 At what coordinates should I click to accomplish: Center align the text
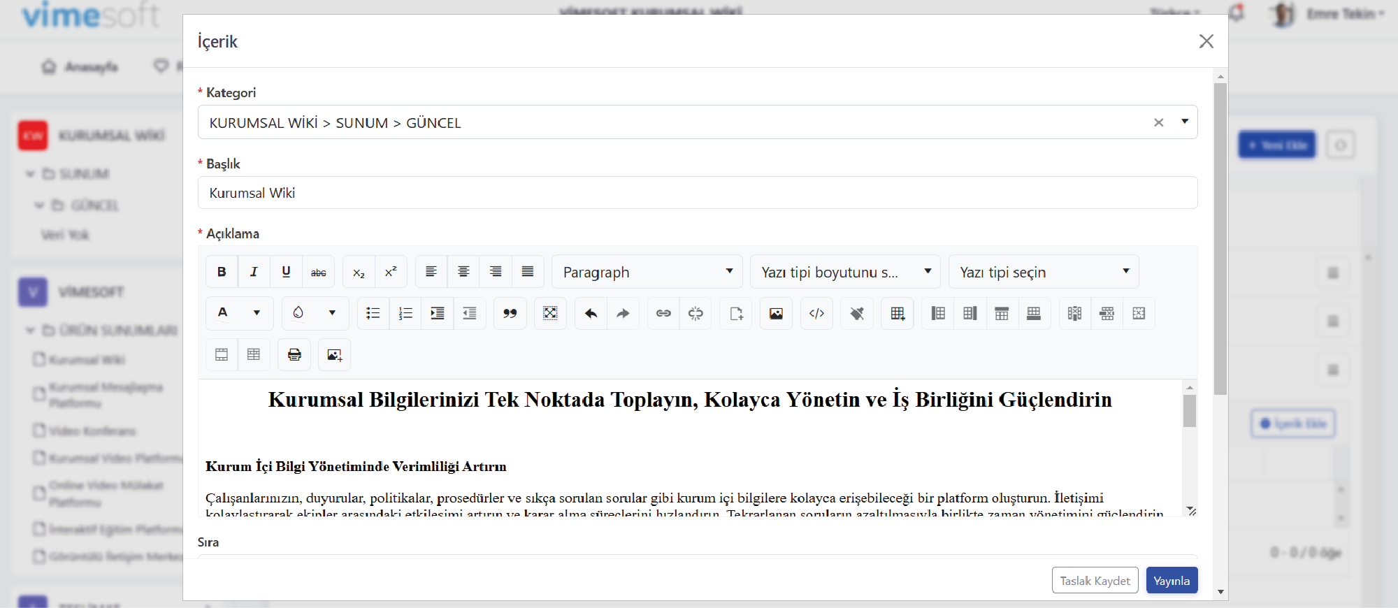click(463, 272)
